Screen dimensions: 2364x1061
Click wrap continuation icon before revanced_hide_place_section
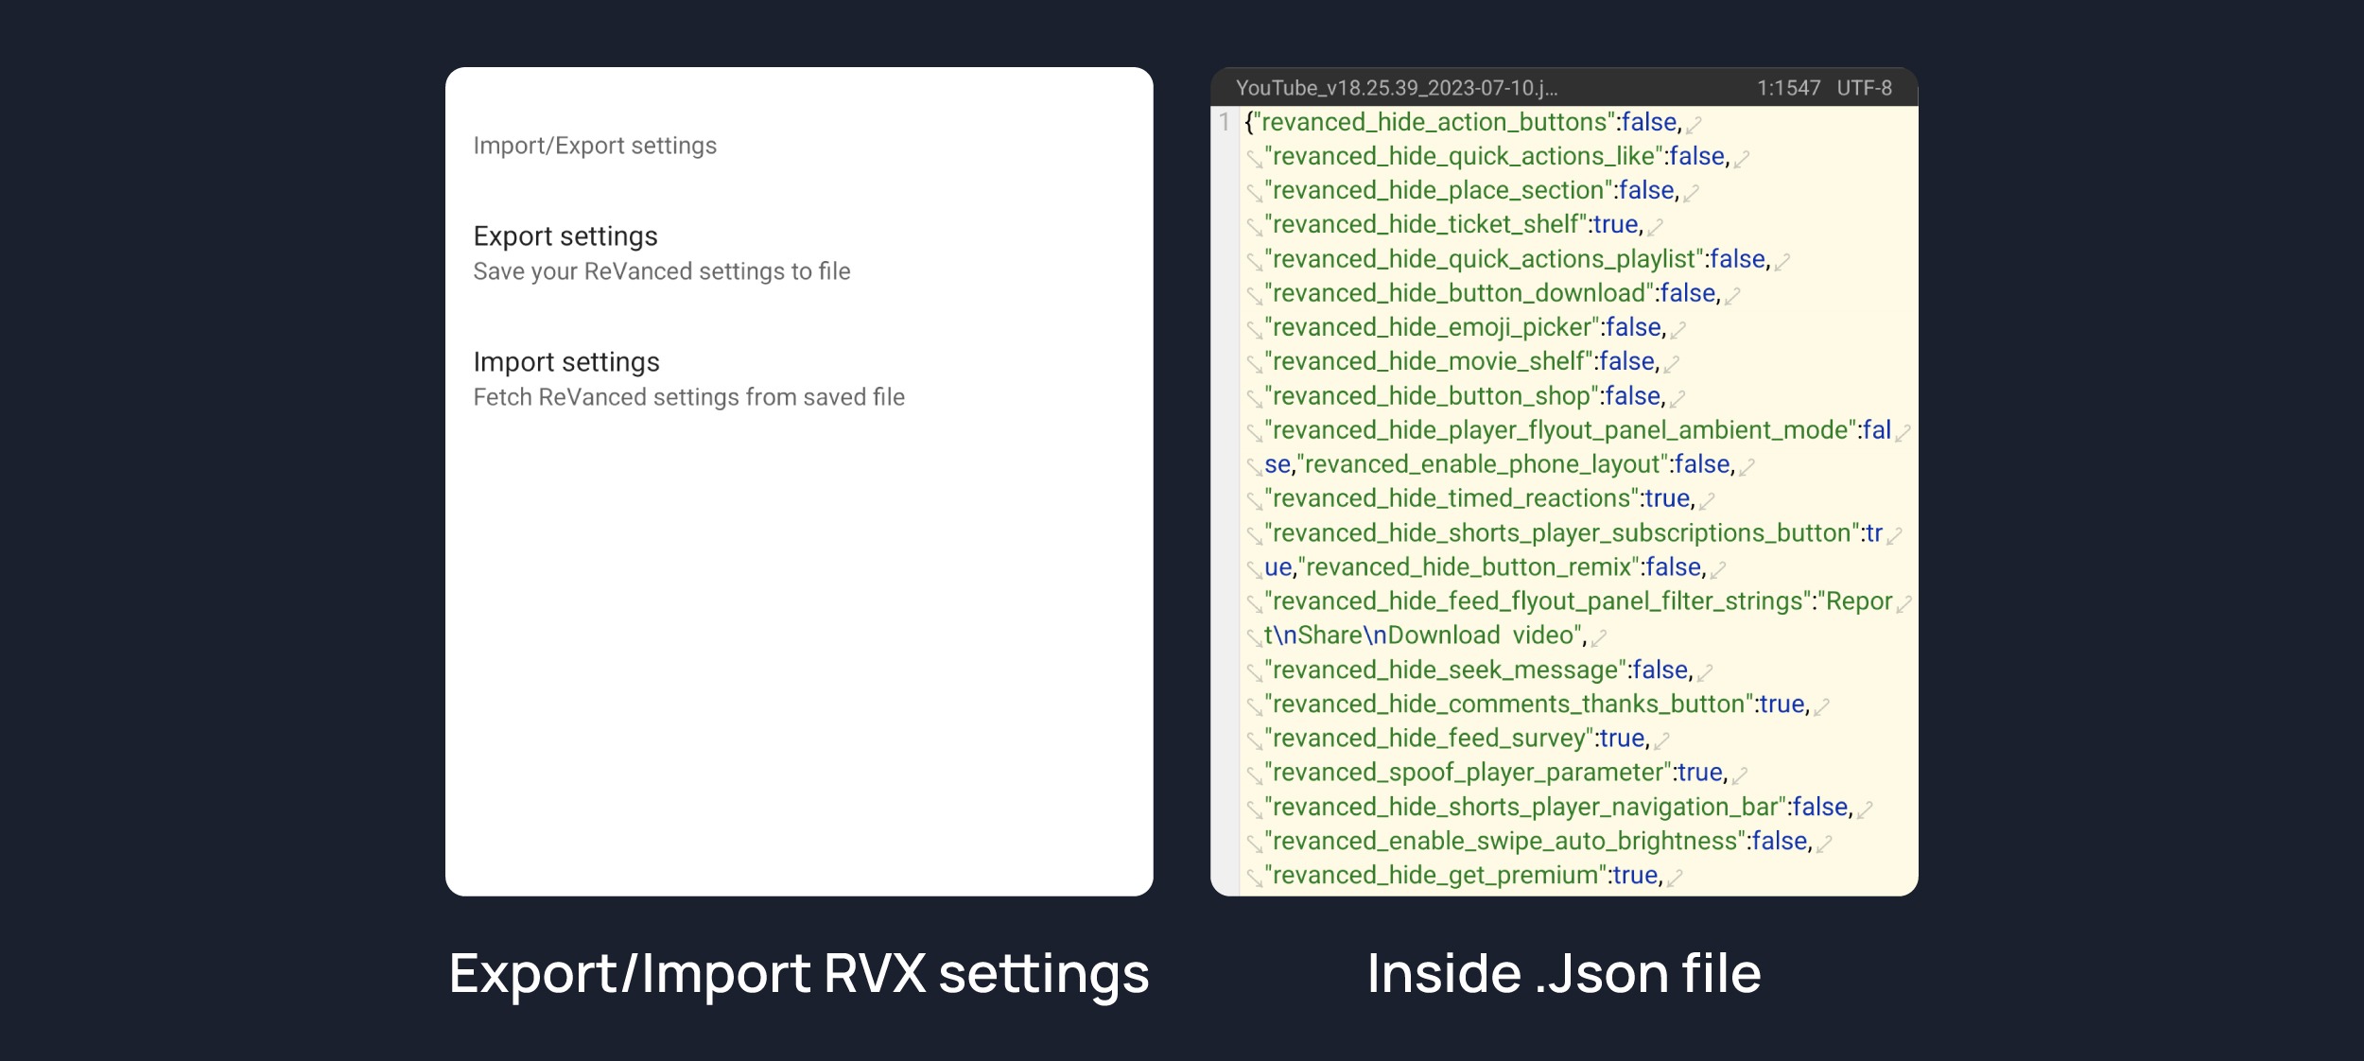point(1255,193)
